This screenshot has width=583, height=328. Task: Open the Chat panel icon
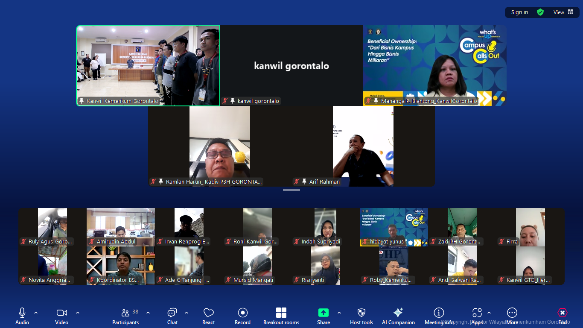coord(172,313)
